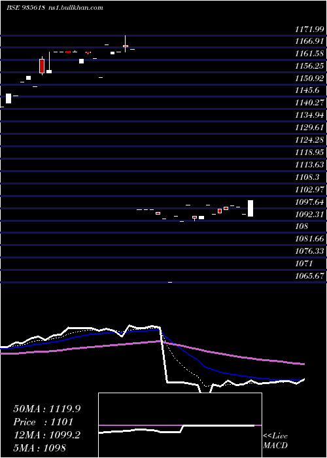Click the 1108.3 price level label
The width and height of the screenshot is (327, 458).
point(307,177)
